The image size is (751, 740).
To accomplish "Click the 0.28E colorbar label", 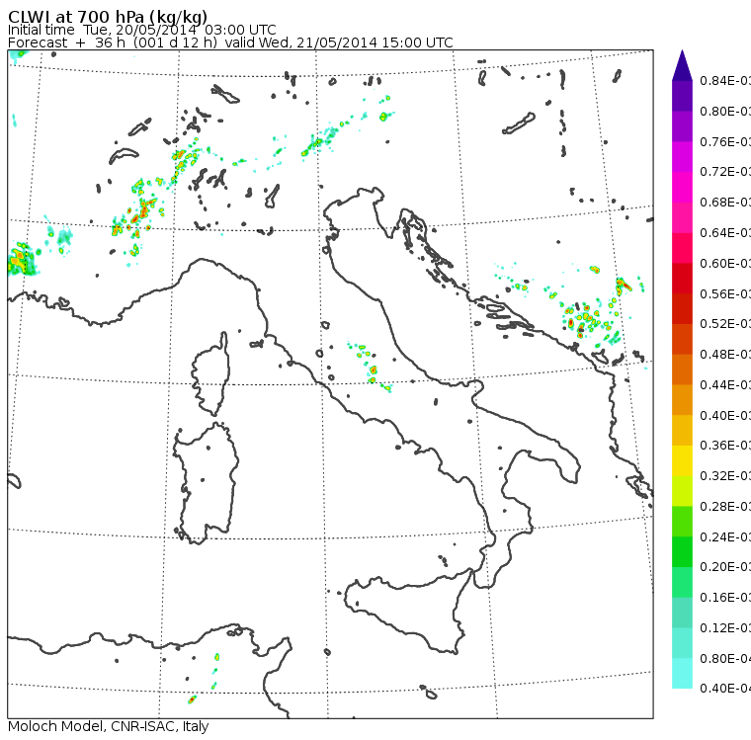I will 725,506.
